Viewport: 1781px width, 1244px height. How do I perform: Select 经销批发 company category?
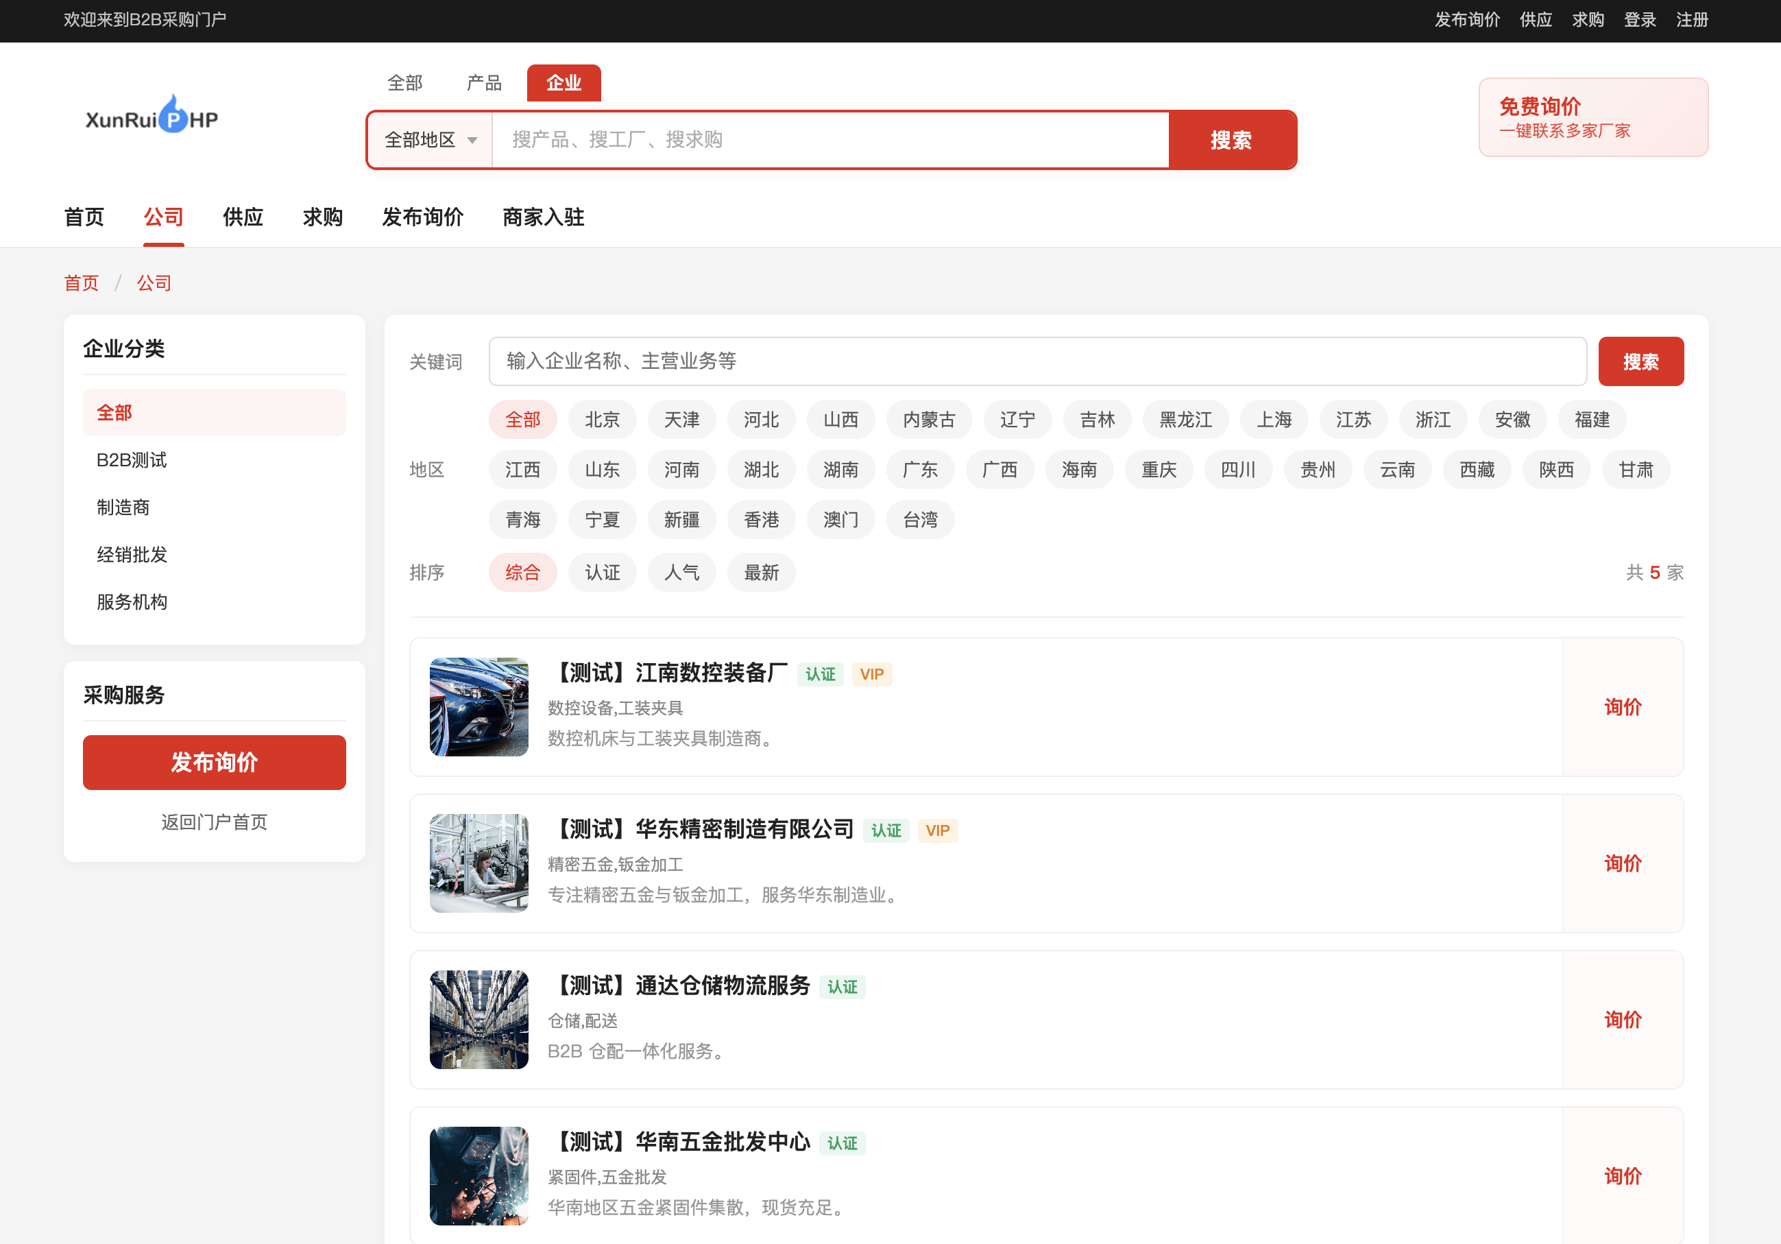[x=214, y=555]
